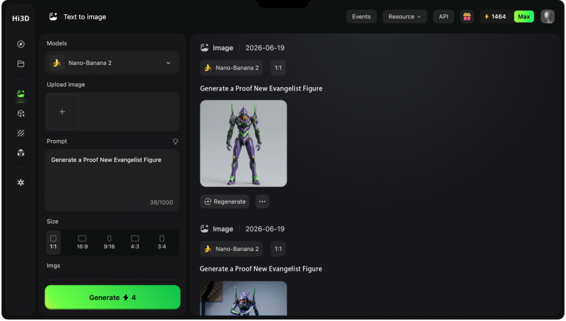
Task: Select the 9:16 size option
Action: tap(110, 242)
